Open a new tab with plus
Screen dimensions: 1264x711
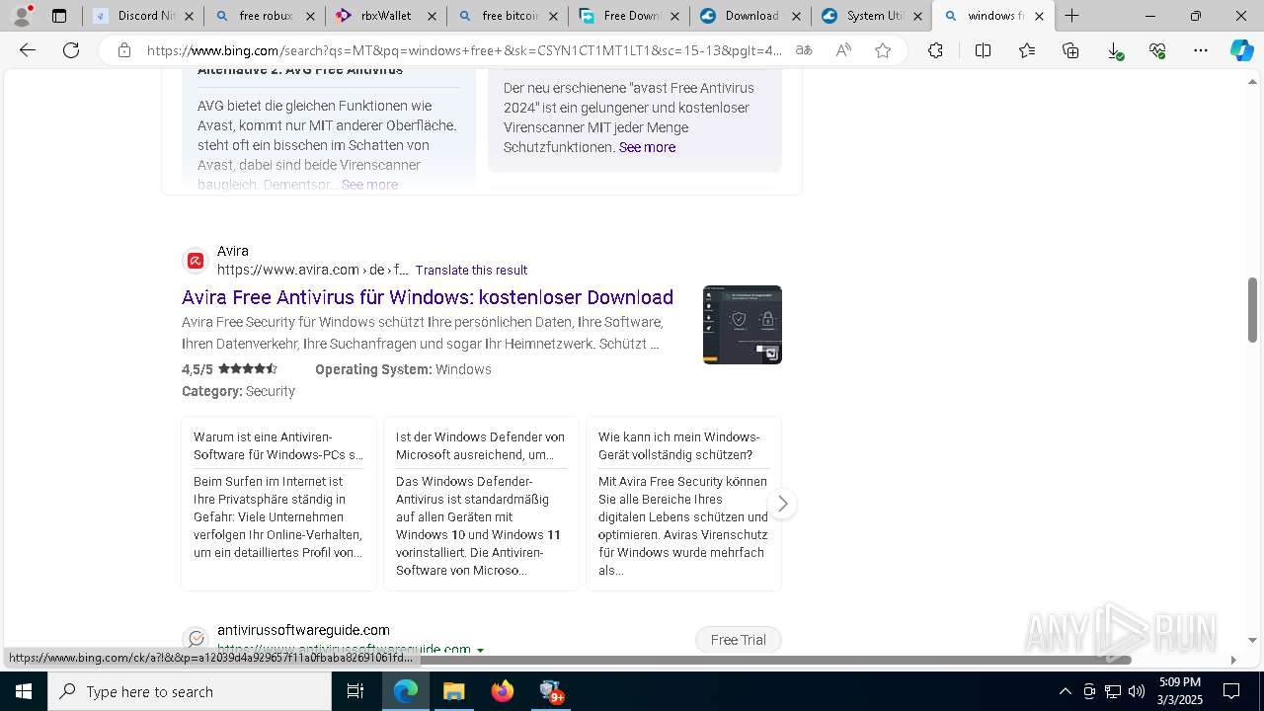(1071, 16)
